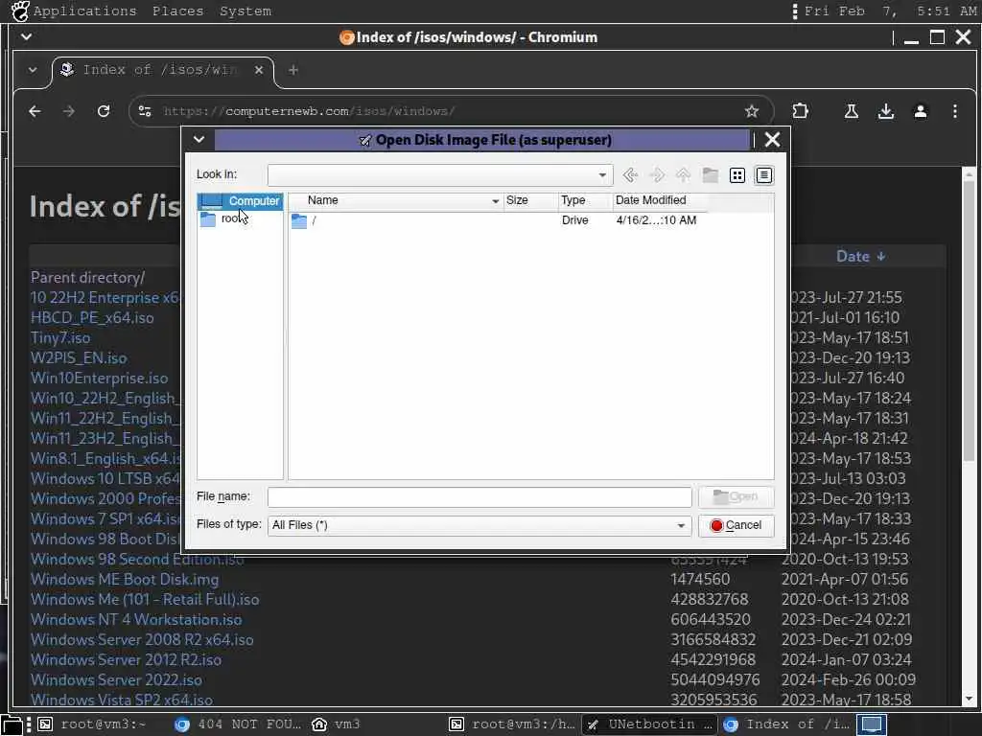Open Windows NT 4 Workstation.iso link
Screen dimensions: 982x736
pyautogui.click(x=136, y=620)
